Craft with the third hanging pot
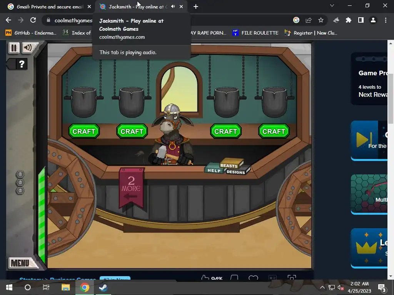This screenshot has width=394, height=295. 225,131
